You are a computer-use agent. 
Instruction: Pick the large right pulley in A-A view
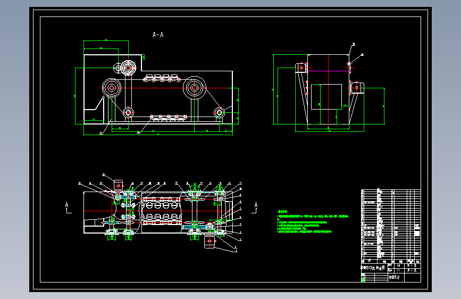click(x=194, y=88)
